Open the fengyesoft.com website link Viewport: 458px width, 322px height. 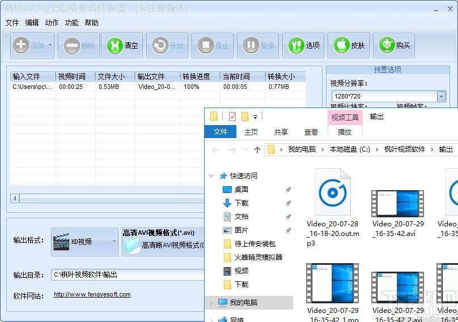(92, 295)
